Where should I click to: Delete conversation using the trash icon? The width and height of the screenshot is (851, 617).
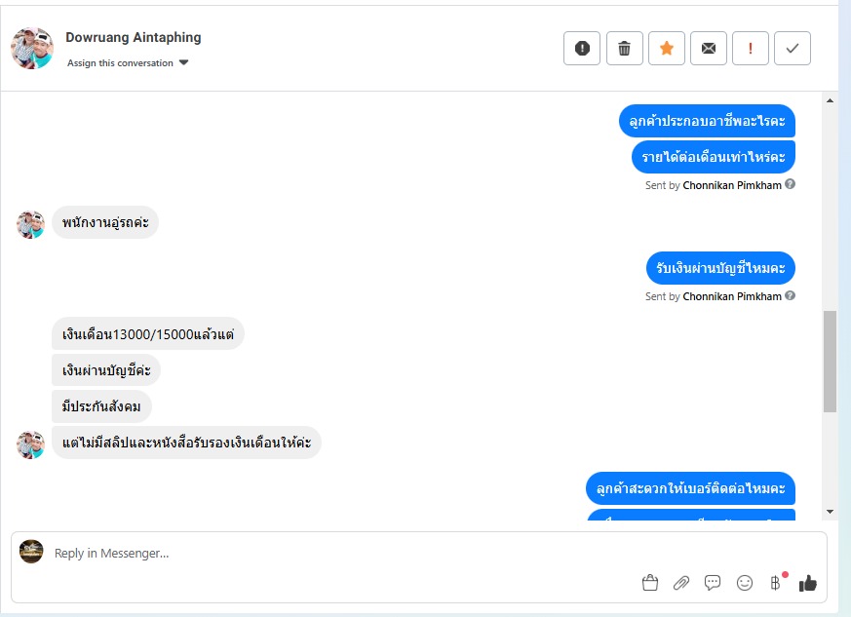click(x=625, y=48)
